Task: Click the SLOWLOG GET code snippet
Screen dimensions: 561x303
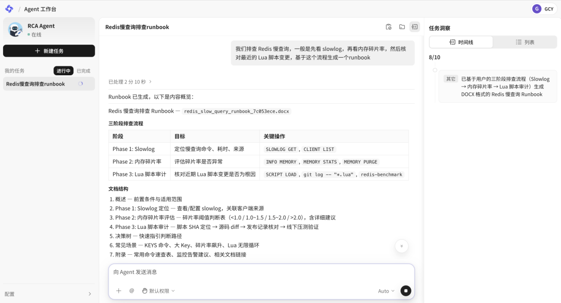Action: (x=281, y=149)
